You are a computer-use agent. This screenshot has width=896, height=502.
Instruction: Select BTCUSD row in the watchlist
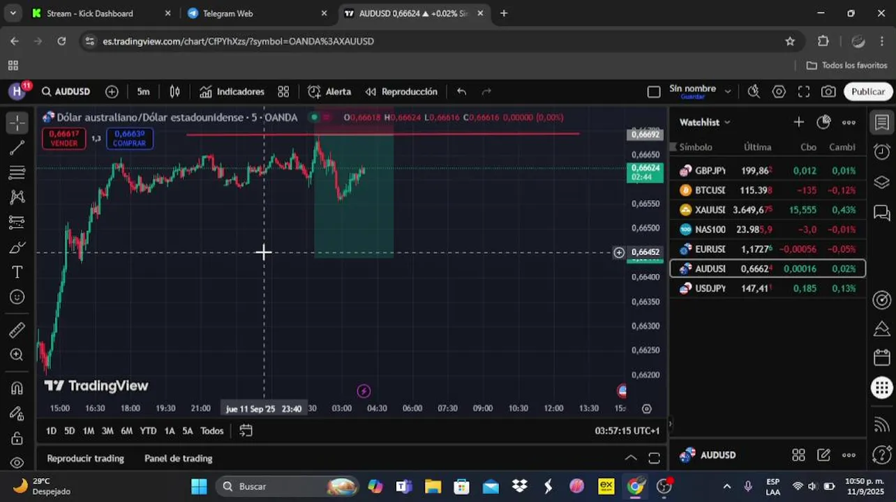768,190
